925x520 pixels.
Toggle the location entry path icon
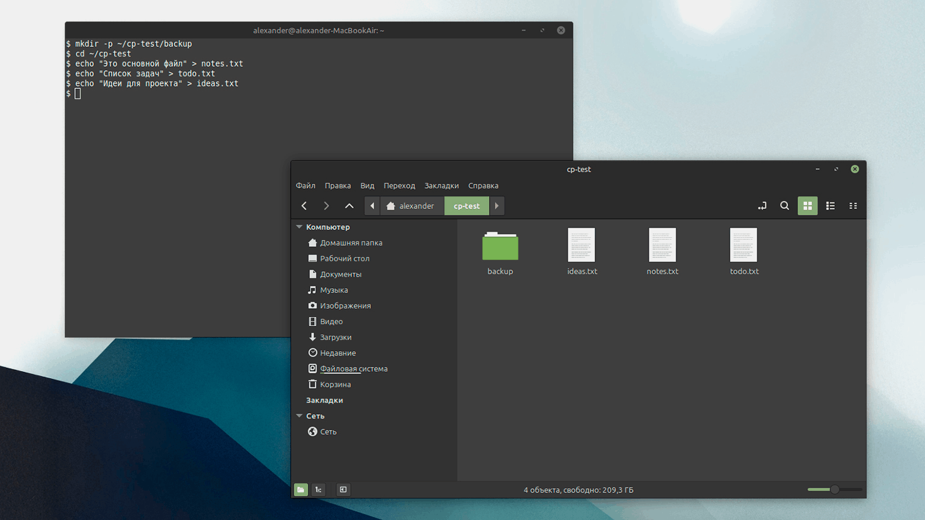click(x=762, y=206)
